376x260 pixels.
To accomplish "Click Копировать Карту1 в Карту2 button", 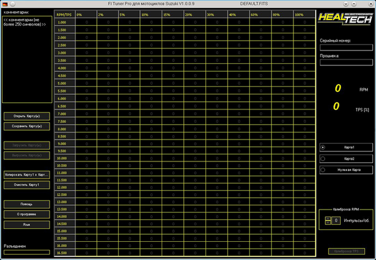I will (x=27, y=175).
